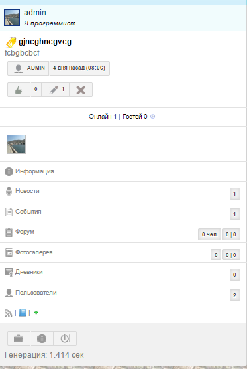Click the blue book icon
The width and height of the screenshot is (247, 369).
23,313
